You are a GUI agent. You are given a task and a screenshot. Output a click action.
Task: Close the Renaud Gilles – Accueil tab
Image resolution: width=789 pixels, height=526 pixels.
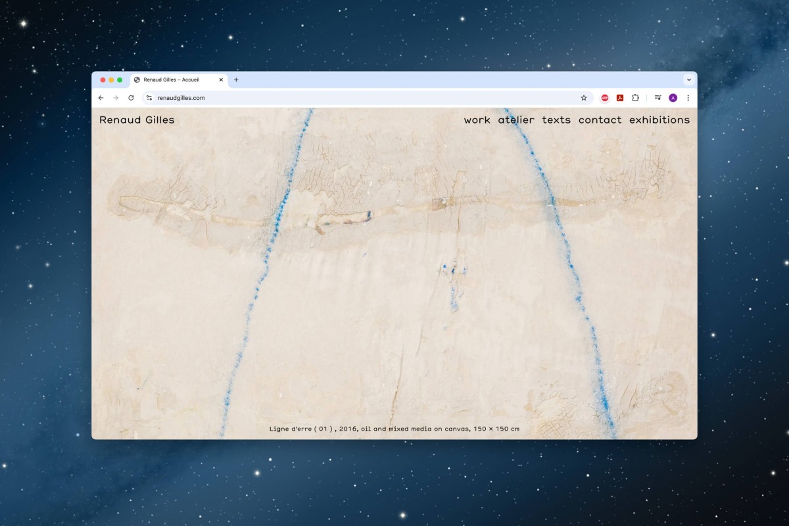point(221,80)
